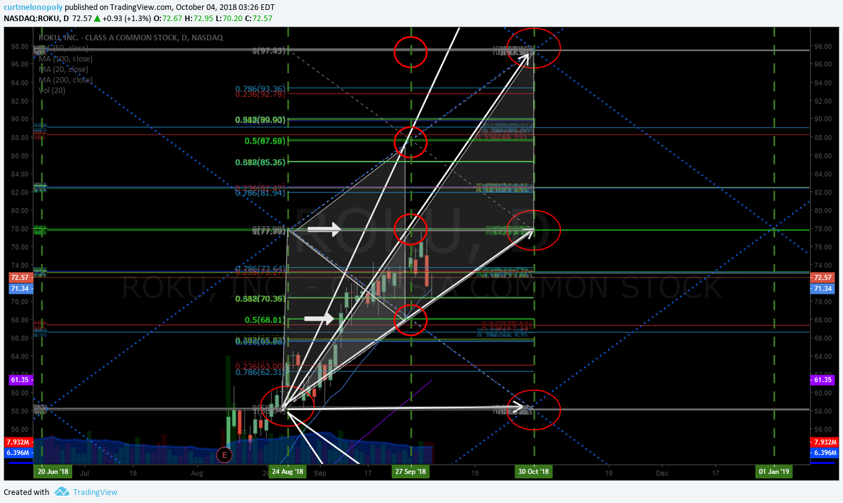
Task: Click red 72.57 price tag on right axis
Action: click(x=822, y=277)
